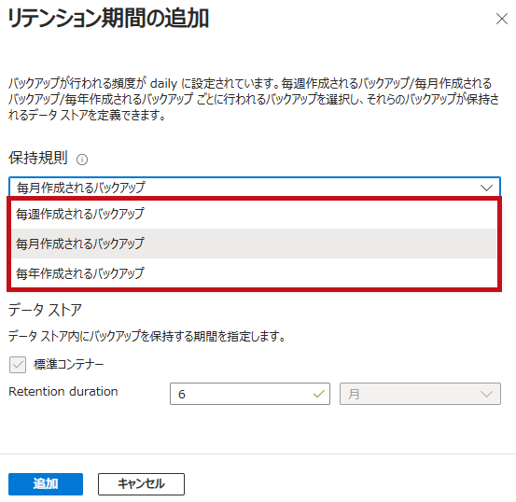Viewport: 516px width, 502px height.
Task: Click the 保持規則 field label
Action: 38,158
